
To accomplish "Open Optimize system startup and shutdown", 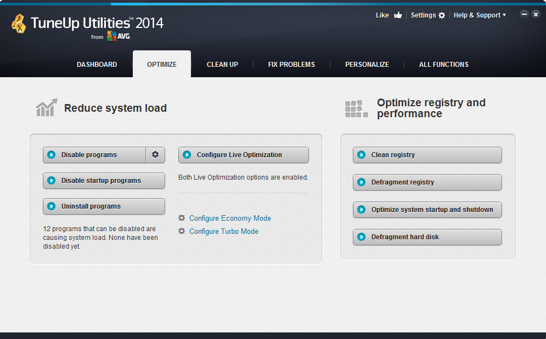I will tap(427, 209).
